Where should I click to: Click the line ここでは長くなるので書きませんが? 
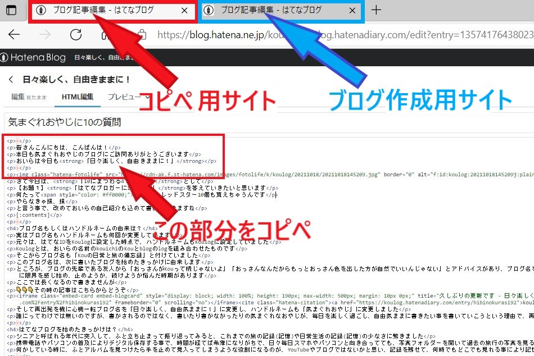click(x=67, y=282)
